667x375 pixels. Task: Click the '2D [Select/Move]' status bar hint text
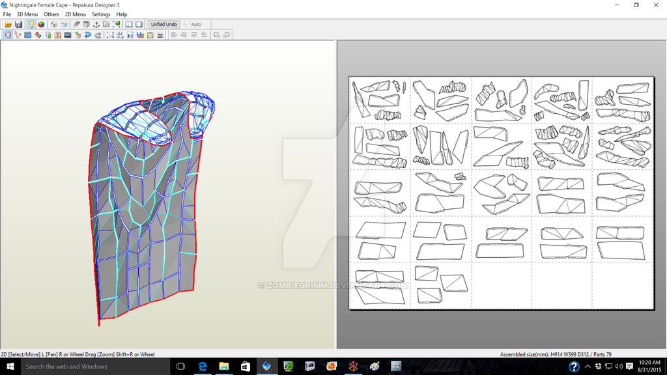[x=78, y=354]
